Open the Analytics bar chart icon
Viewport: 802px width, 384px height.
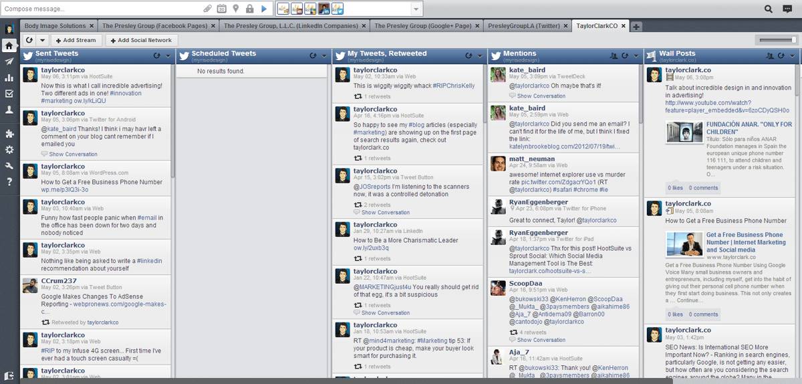coord(9,78)
